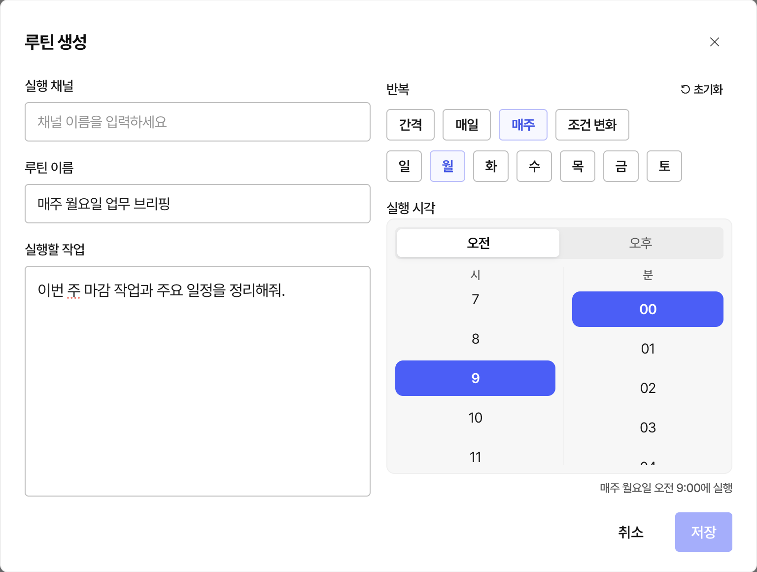The image size is (757, 572).
Task: Focus the 실행 채널 name input
Action: tap(198, 122)
